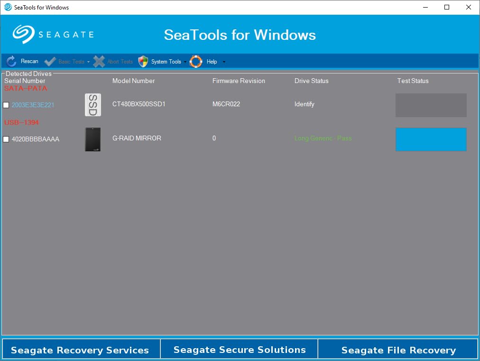
Task: Open the Basic Tests menu label
Action: click(x=71, y=62)
